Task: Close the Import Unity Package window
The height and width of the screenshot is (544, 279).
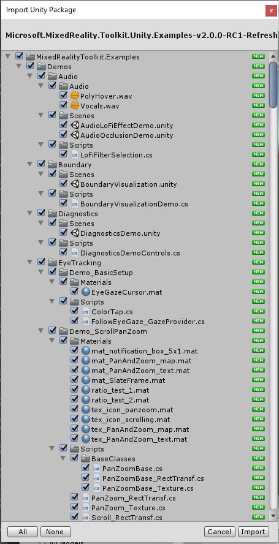Action: pyautogui.click(x=271, y=10)
